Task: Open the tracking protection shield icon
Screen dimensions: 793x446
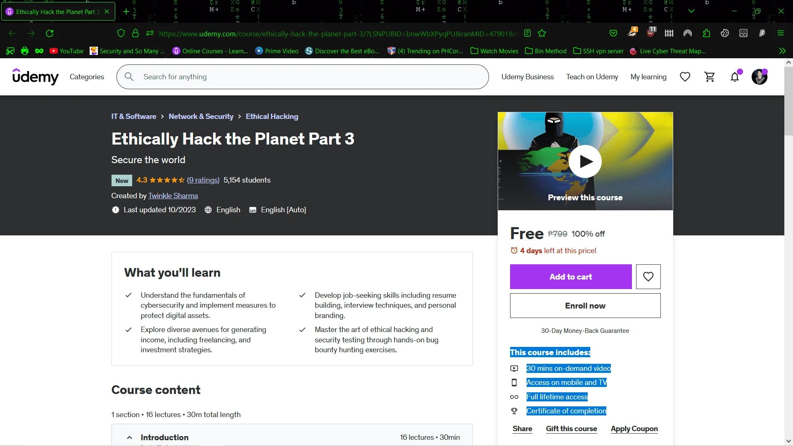Action: coord(121,33)
